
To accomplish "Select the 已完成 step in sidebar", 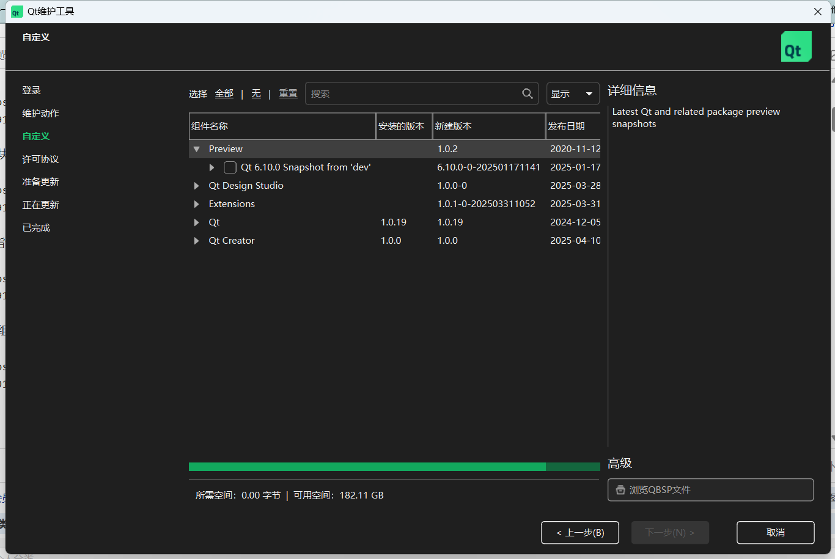I will [36, 228].
